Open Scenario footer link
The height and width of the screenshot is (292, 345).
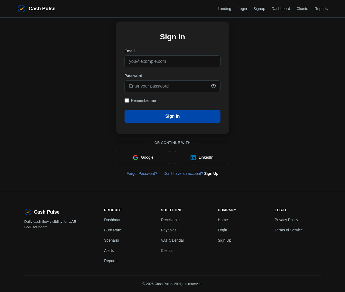tap(112, 240)
